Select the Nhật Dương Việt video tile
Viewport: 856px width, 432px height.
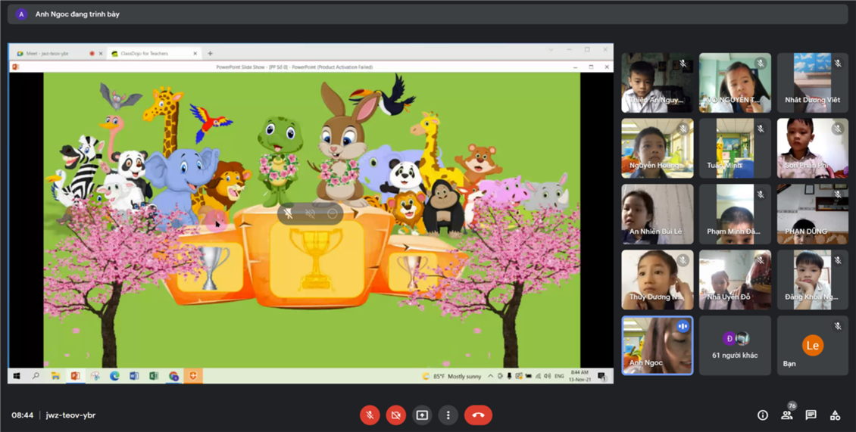813,82
